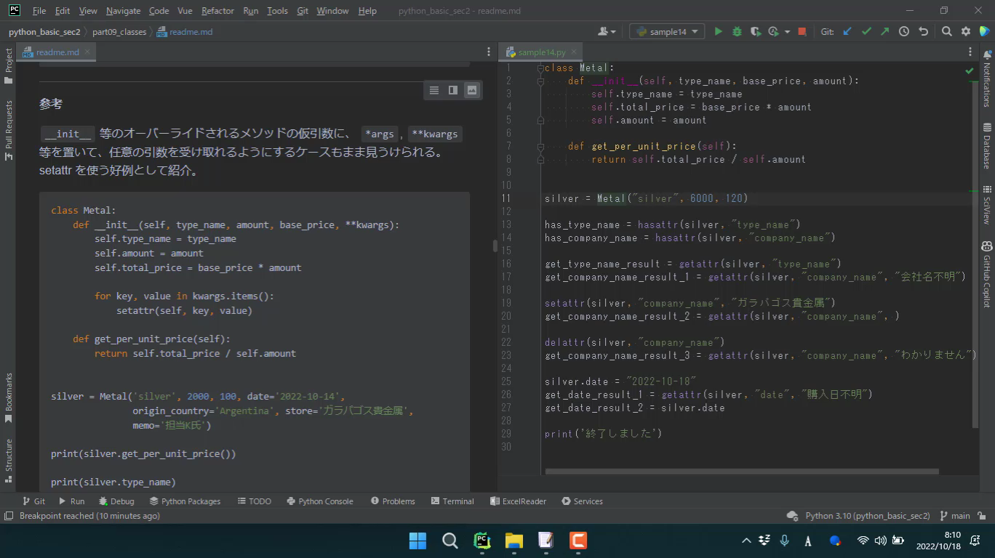Start debugging with the green bug icon
The width and height of the screenshot is (995, 558).
click(x=737, y=31)
